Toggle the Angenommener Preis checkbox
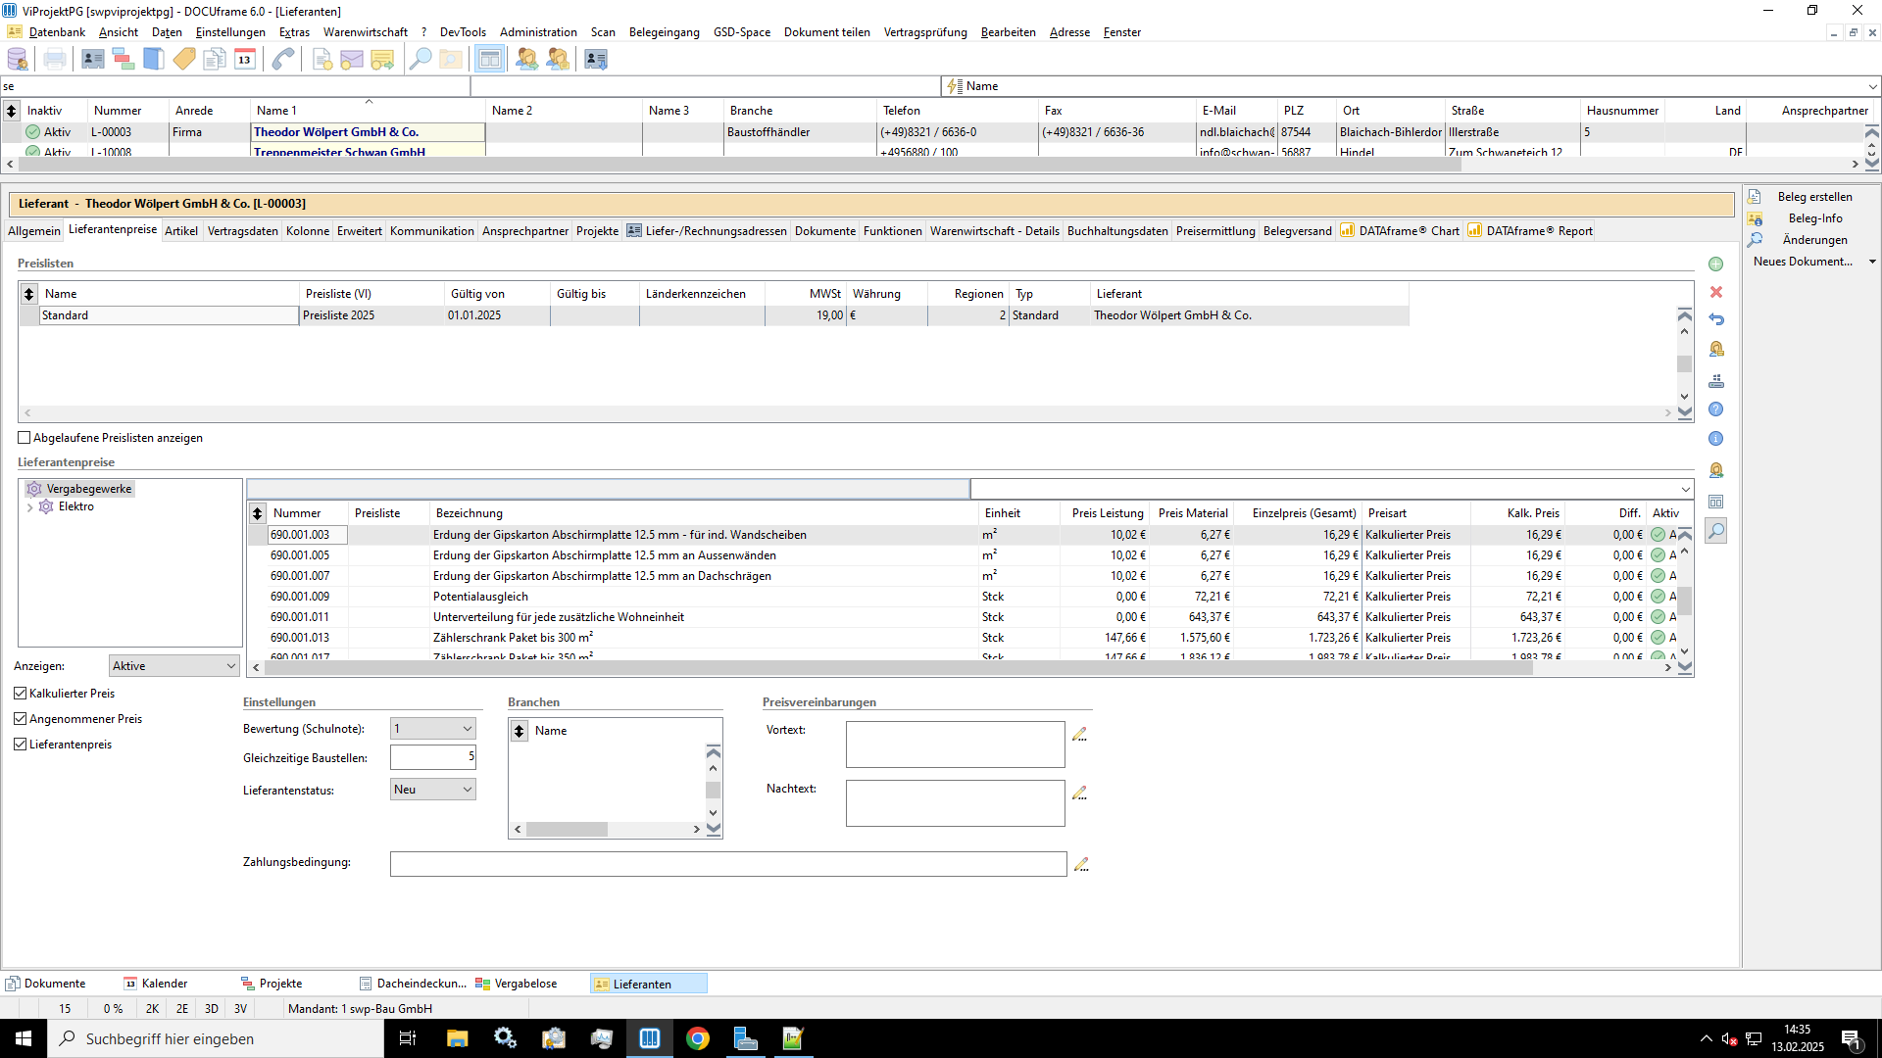This screenshot has width=1882, height=1058. [x=21, y=719]
